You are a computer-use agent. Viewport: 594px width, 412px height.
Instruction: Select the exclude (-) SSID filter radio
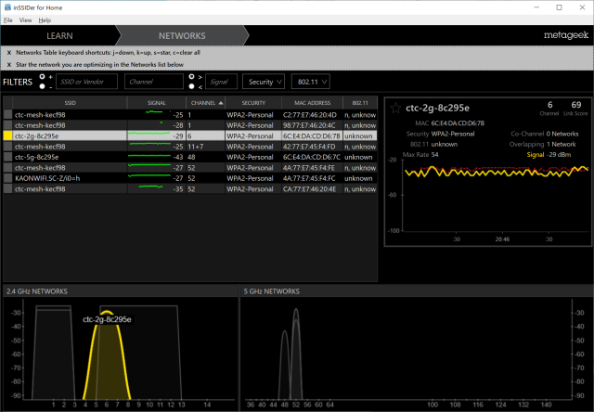(x=42, y=86)
